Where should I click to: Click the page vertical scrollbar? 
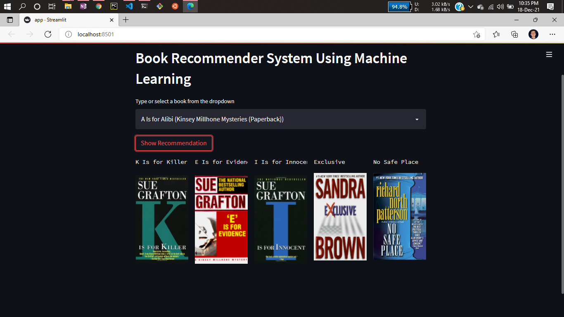click(x=562, y=184)
